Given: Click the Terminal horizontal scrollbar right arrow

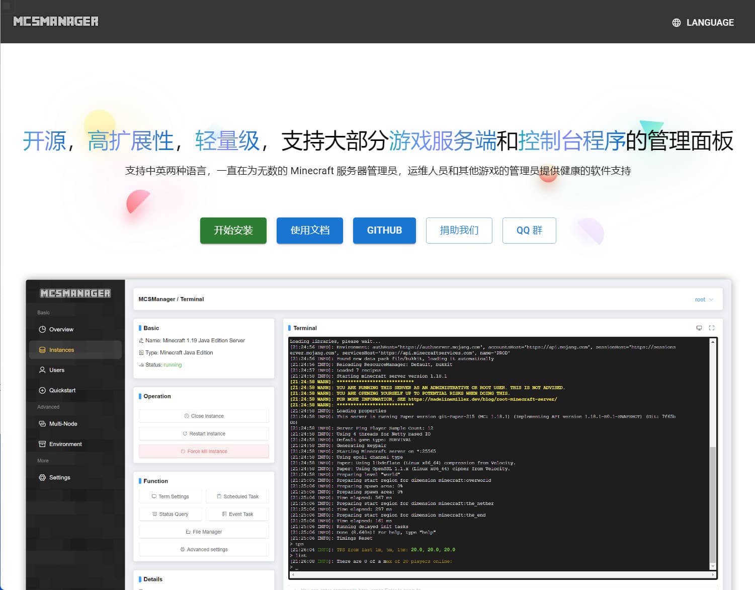Looking at the screenshot, I should (712, 574).
